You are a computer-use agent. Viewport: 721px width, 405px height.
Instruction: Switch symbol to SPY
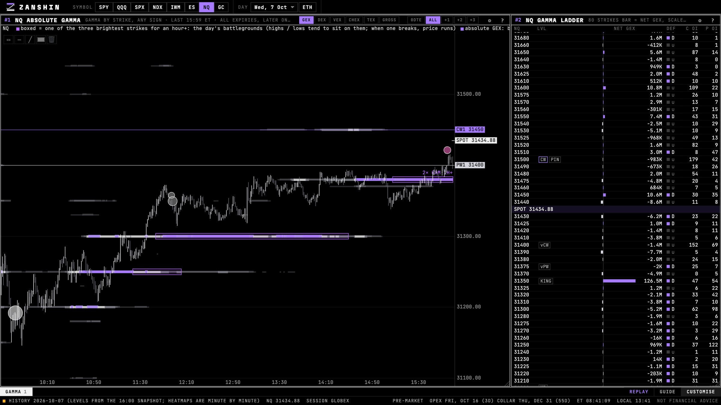coord(104,7)
